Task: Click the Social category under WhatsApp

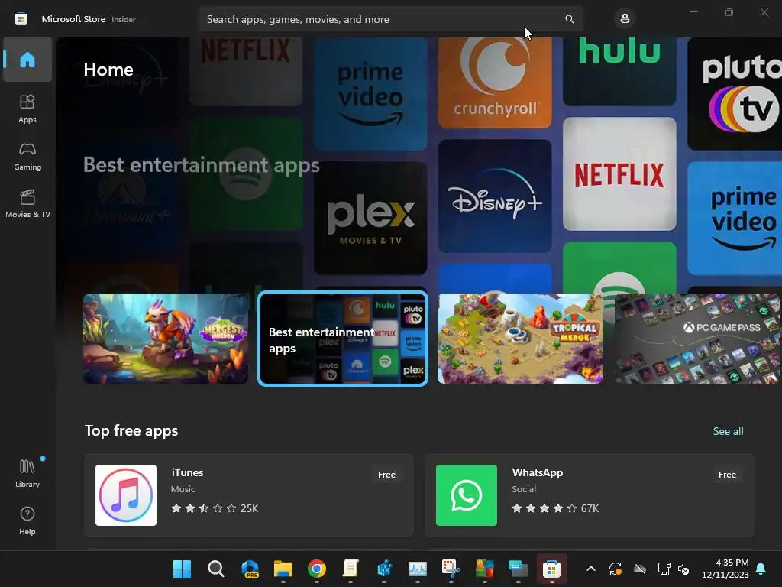Action: click(524, 489)
